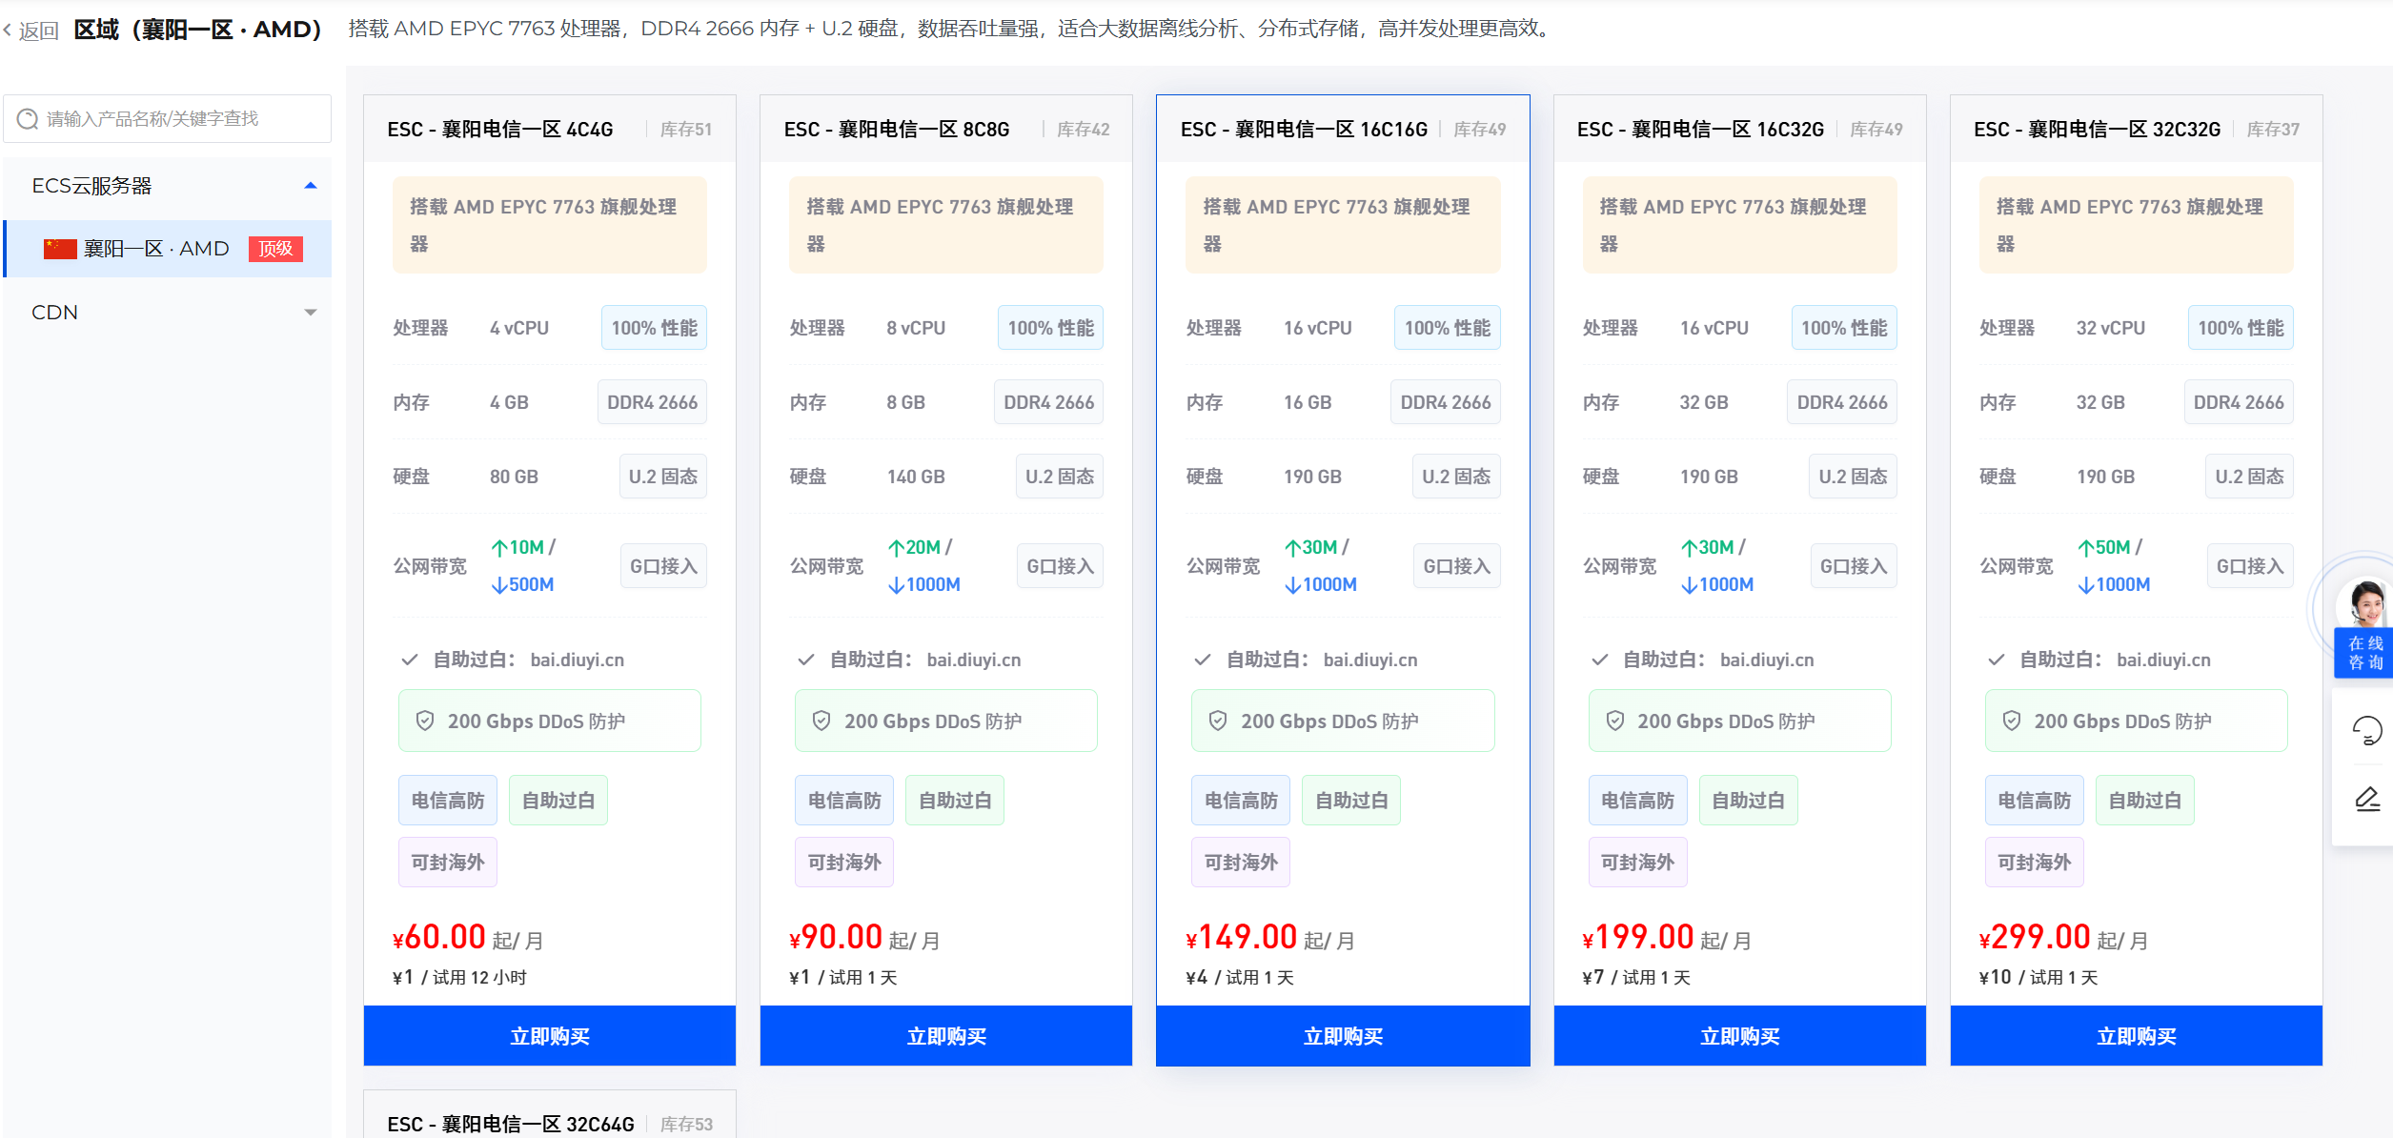The width and height of the screenshot is (2393, 1138).
Task: Toggle the 可封海外 tag on the 4C4G card
Action: pyautogui.click(x=447, y=861)
